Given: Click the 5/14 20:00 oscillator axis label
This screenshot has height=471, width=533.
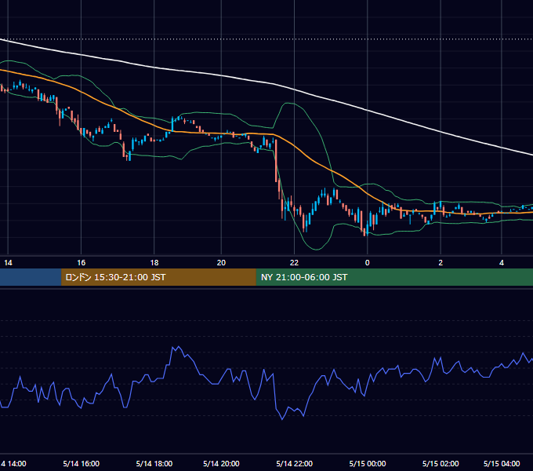Looking at the screenshot, I should point(221,463).
